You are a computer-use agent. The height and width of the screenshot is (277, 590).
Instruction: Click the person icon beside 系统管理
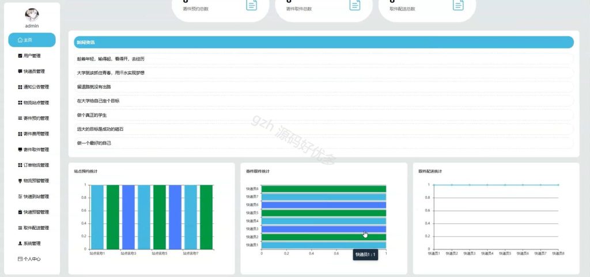tap(20, 244)
